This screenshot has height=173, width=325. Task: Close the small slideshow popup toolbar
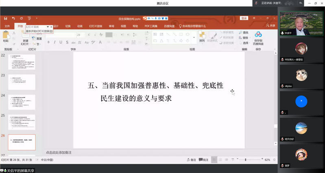coord(51,27)
